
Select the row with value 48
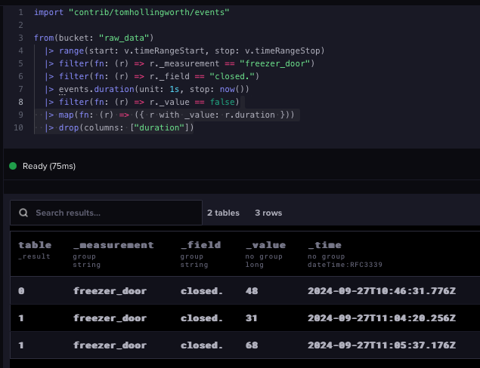(x=245, y=290)
